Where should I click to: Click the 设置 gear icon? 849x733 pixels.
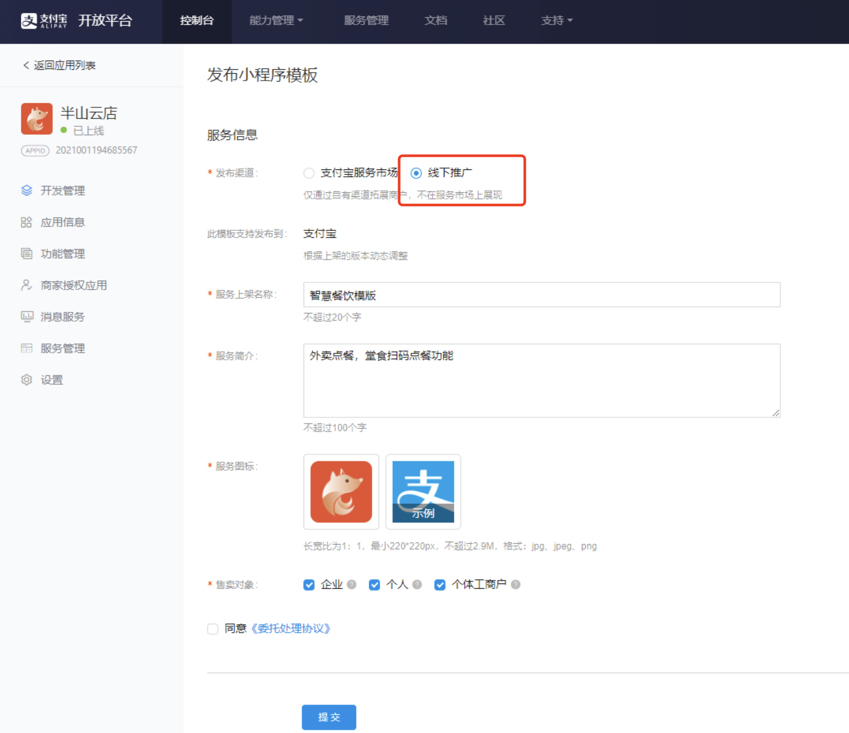26,380
